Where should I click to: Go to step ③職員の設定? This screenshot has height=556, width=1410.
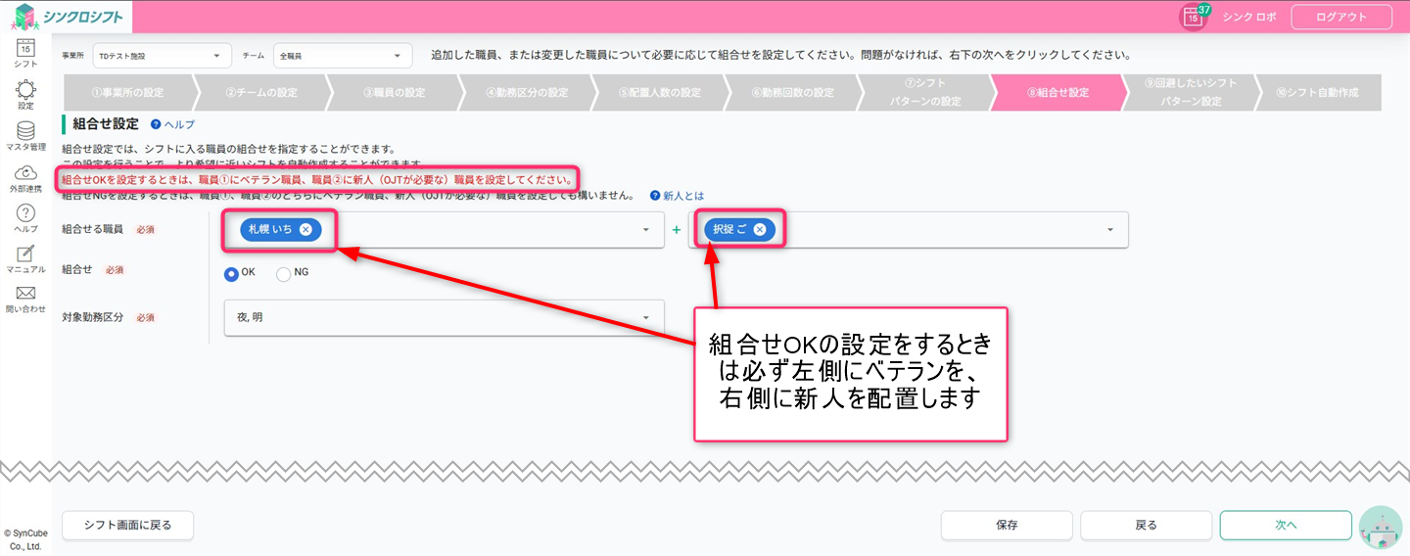pos(394,93)
